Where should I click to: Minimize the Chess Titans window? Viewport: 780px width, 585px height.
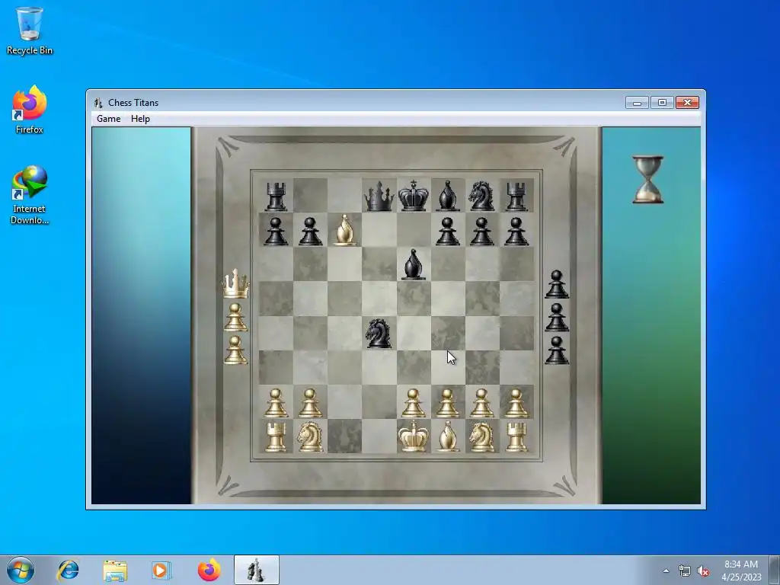point(637,103)
